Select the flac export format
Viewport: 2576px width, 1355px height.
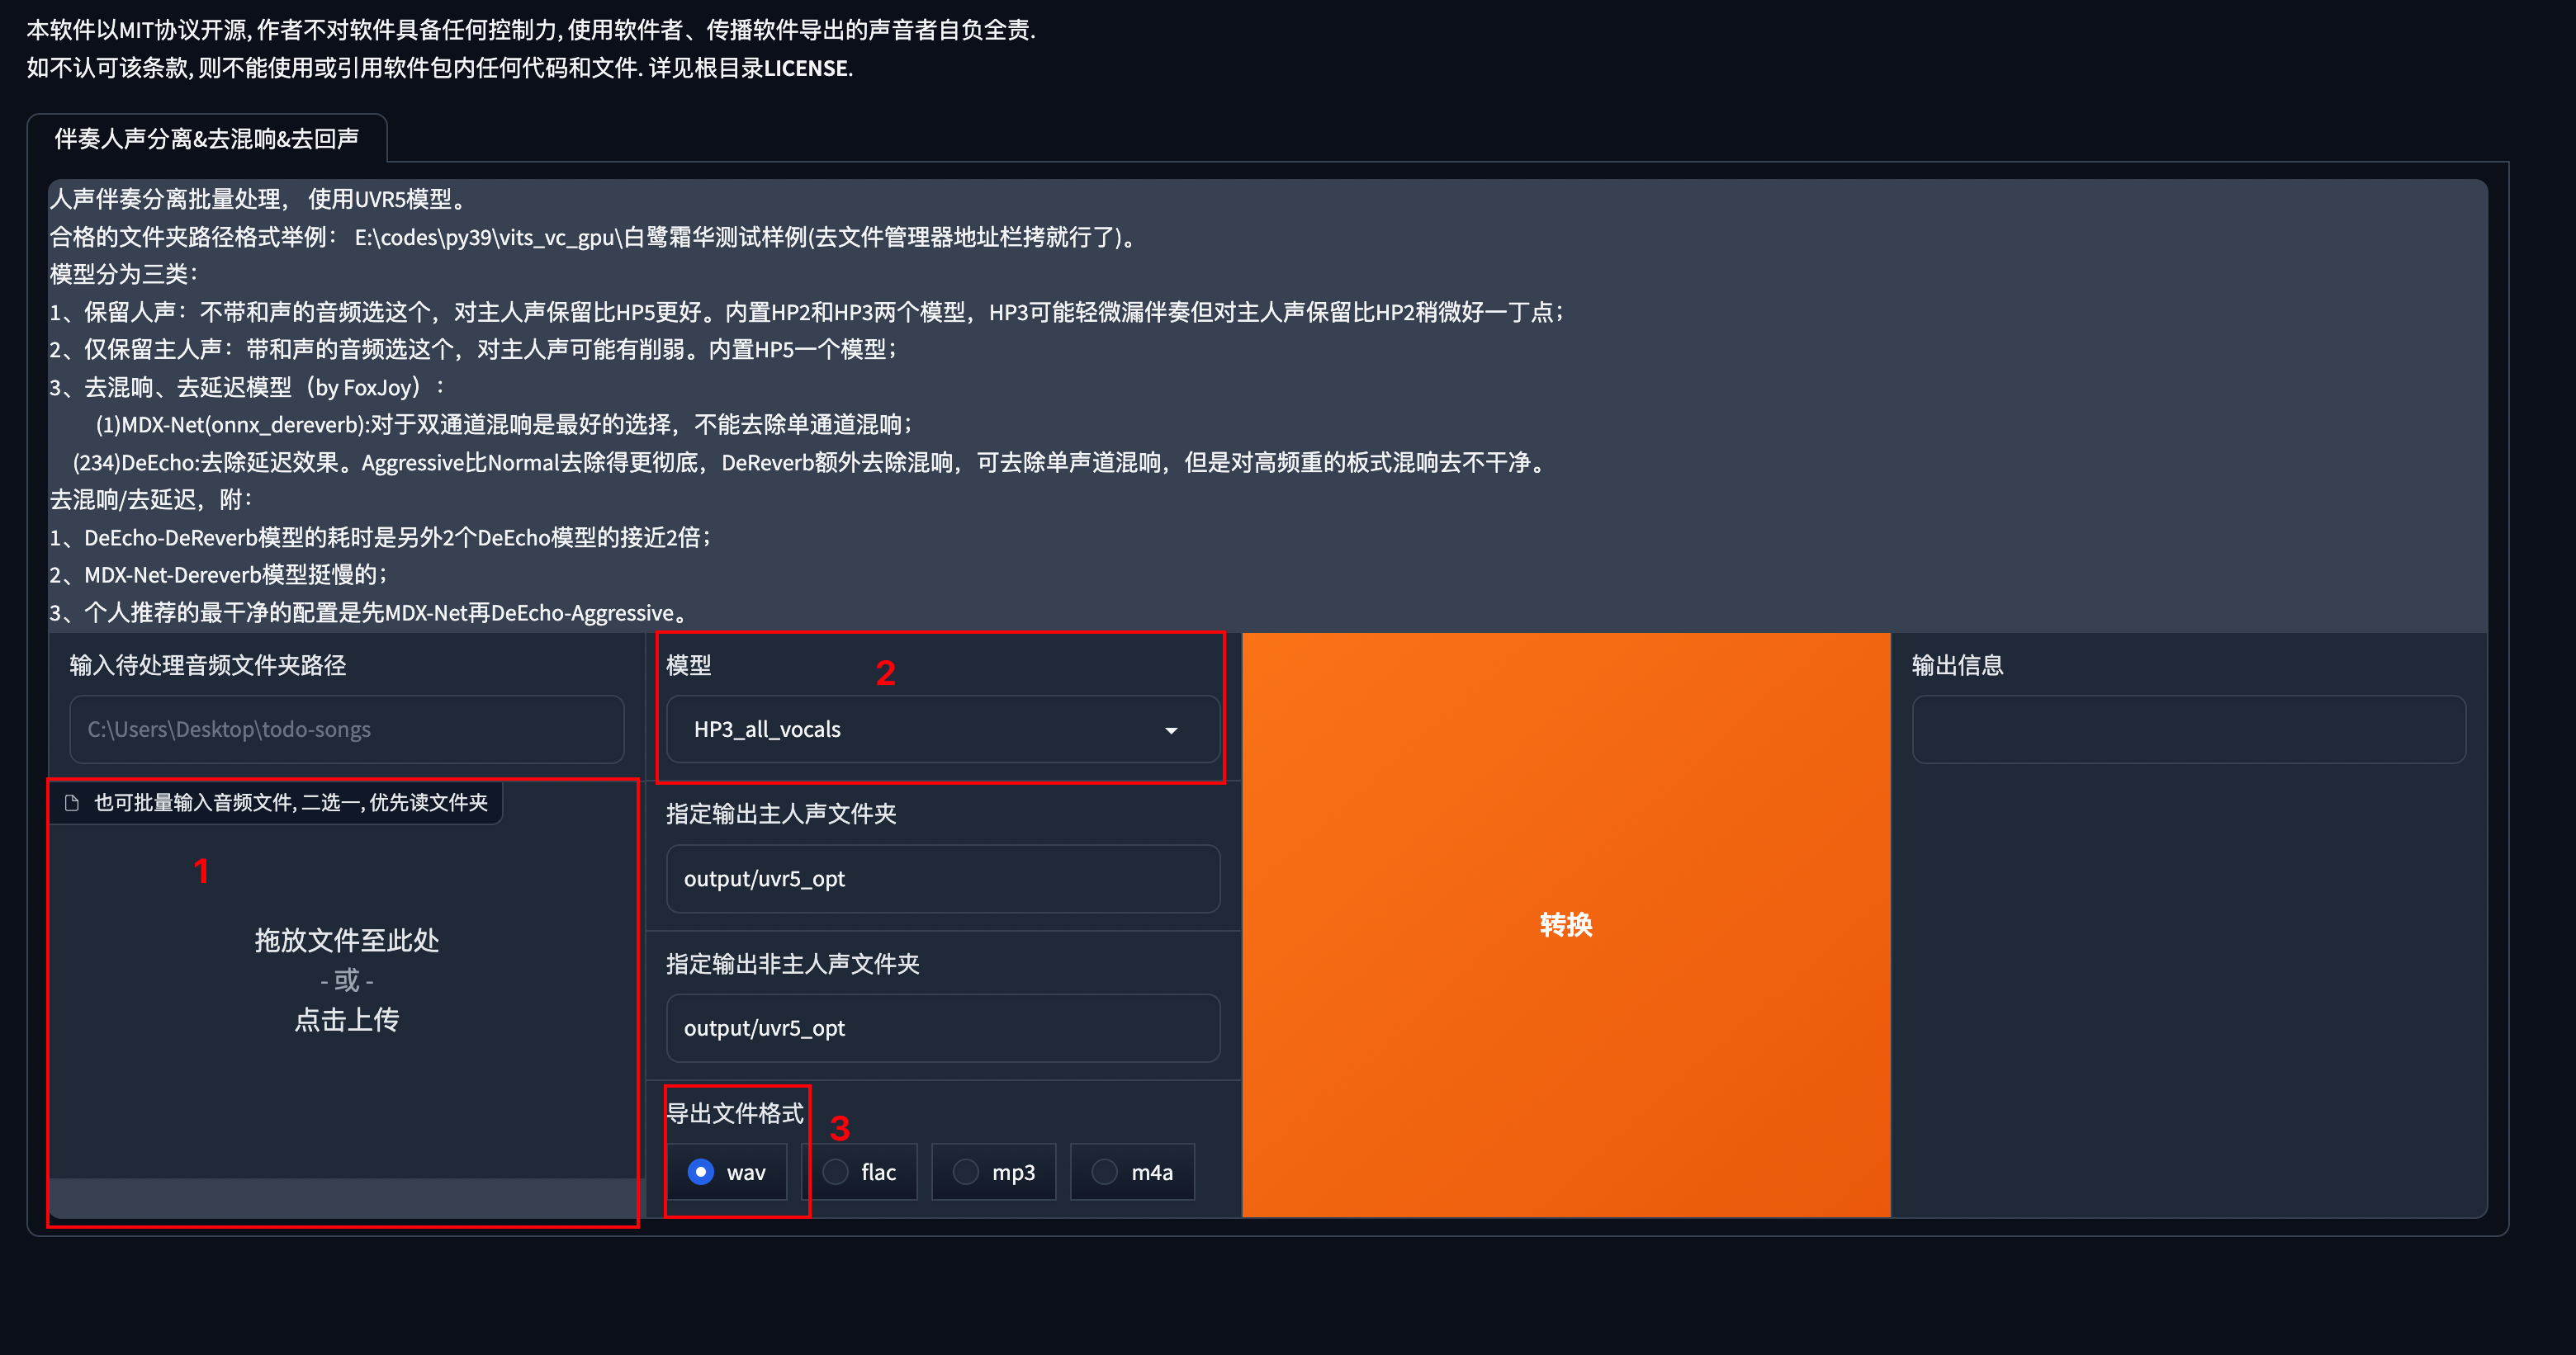(x=836, y=1171)
